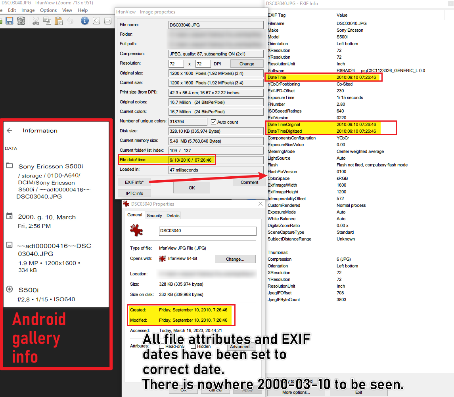Click the Advanced... attributes button

241,347
